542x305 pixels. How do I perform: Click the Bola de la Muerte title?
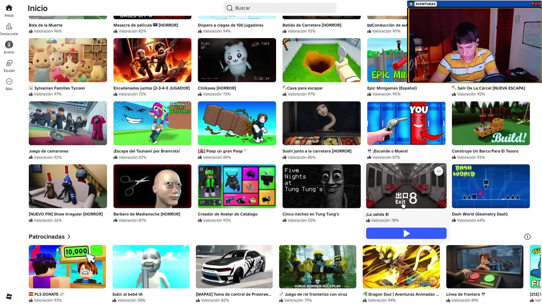[45, 25]
